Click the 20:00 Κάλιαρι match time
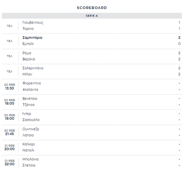The image size is (184, 171). coord(9,149)
